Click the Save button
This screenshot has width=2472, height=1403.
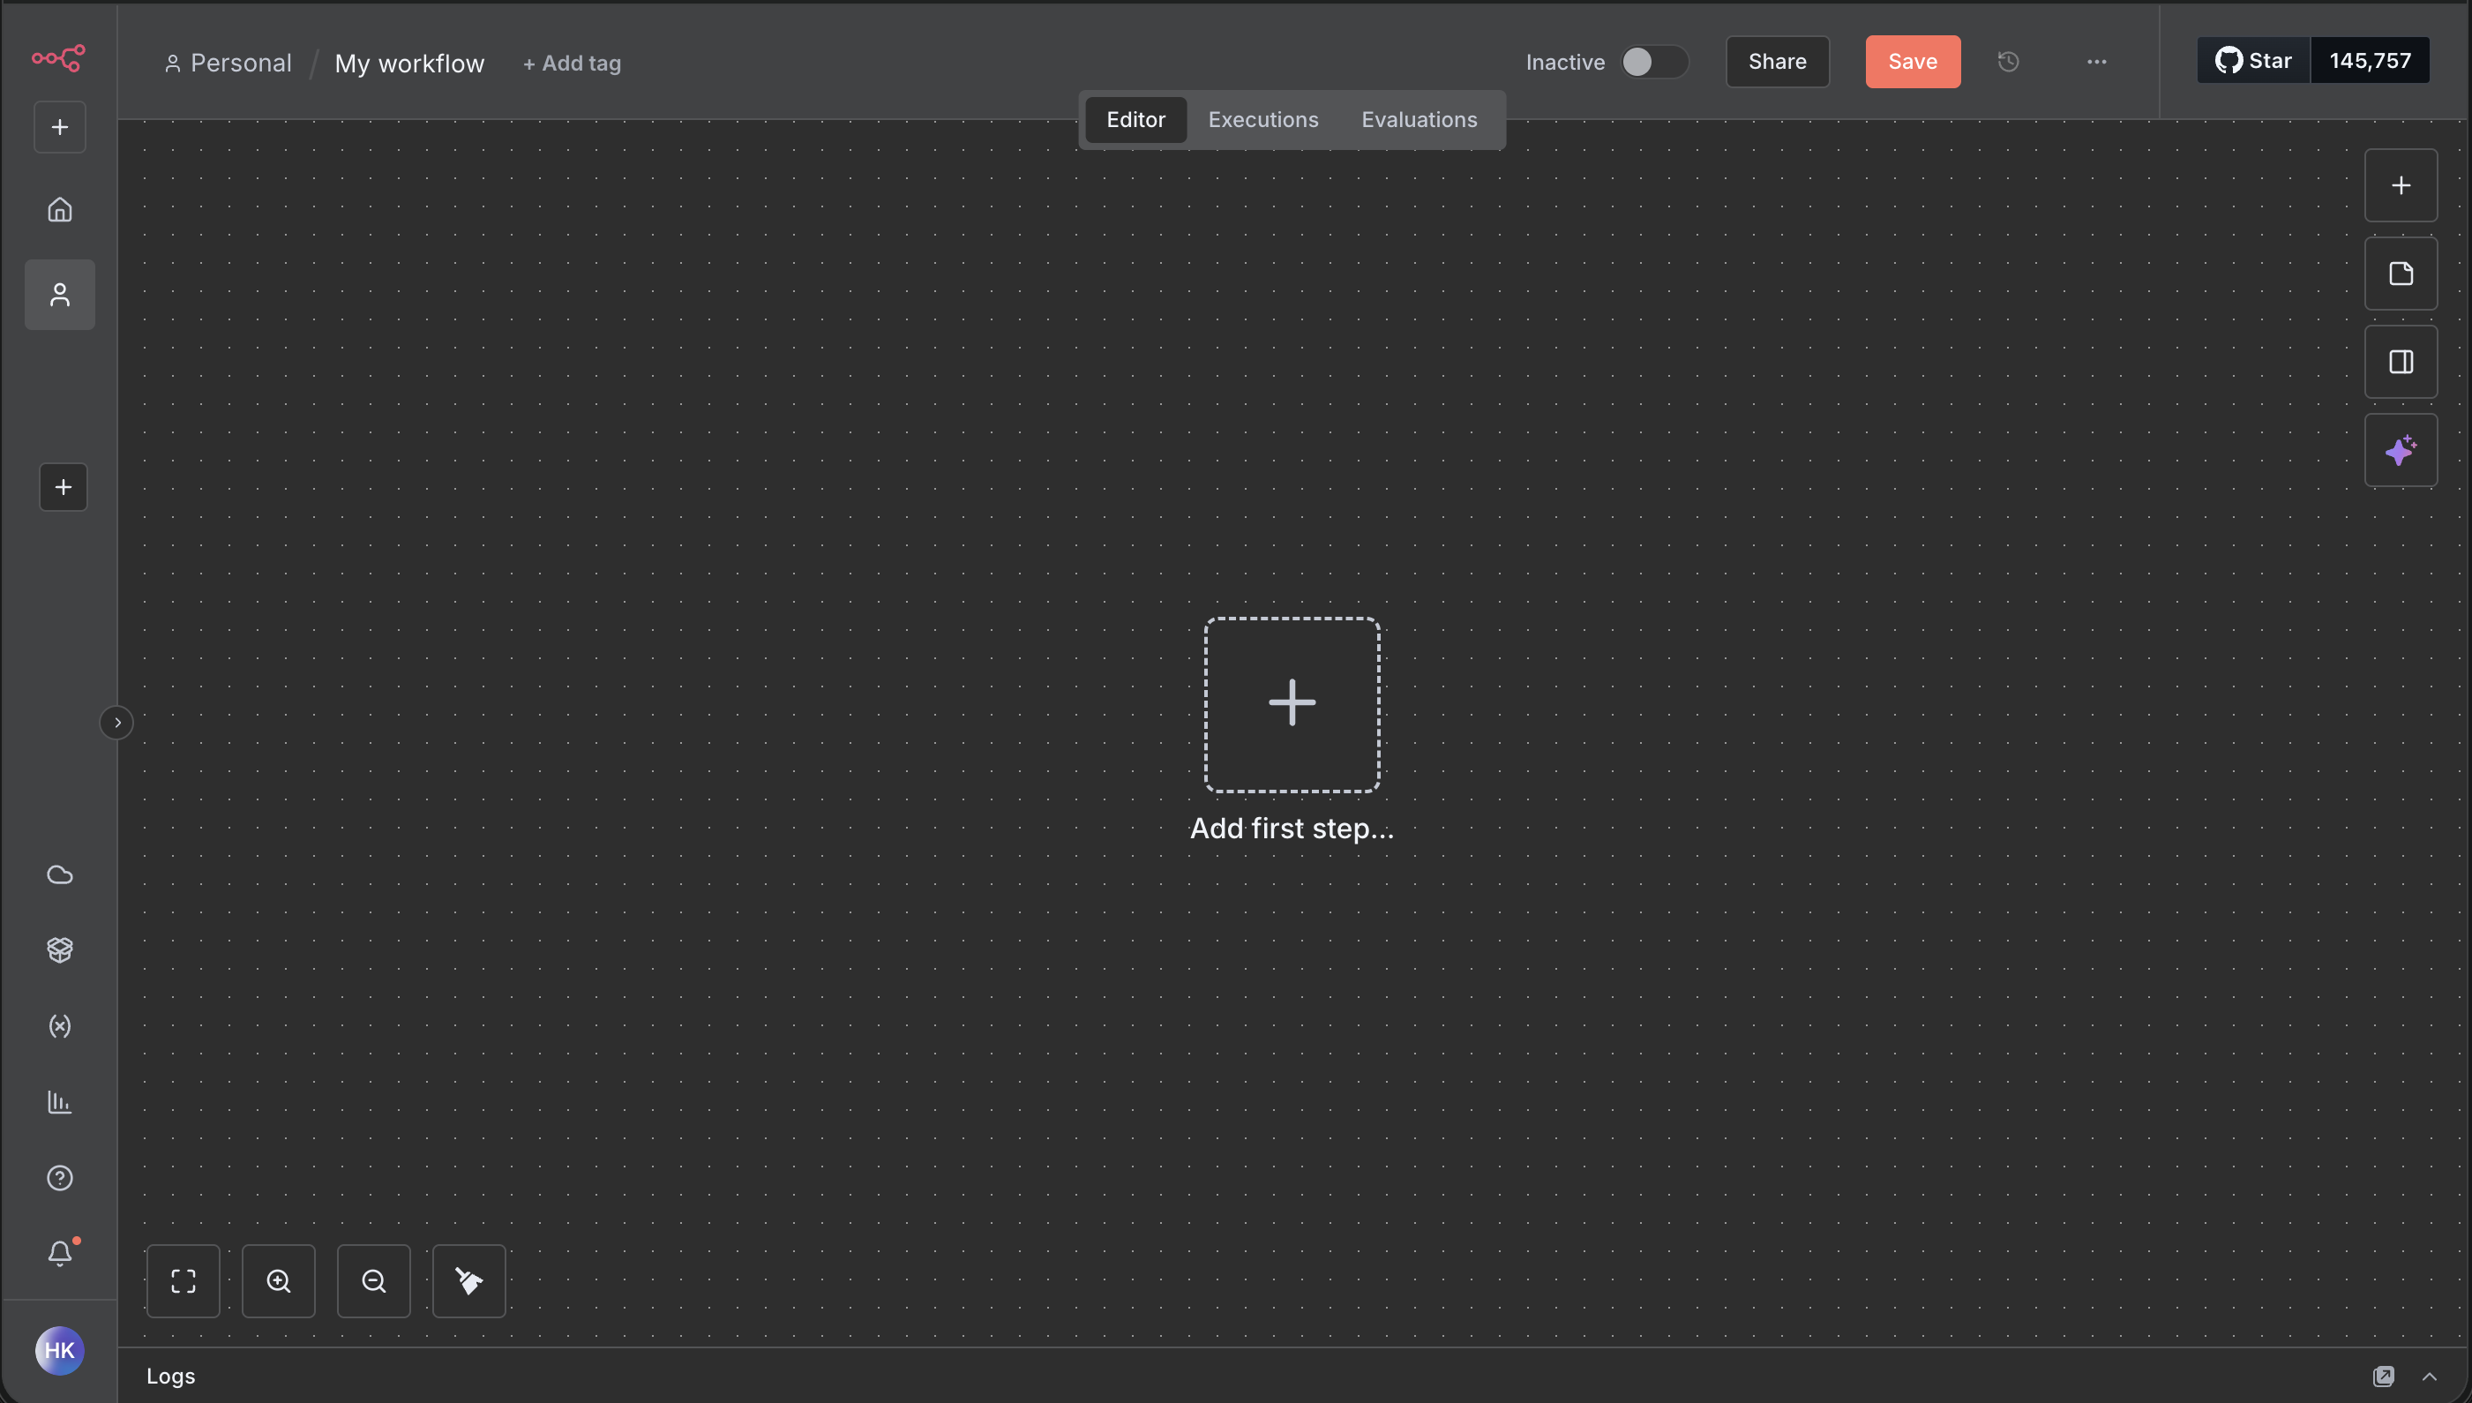pos(1913,62)
